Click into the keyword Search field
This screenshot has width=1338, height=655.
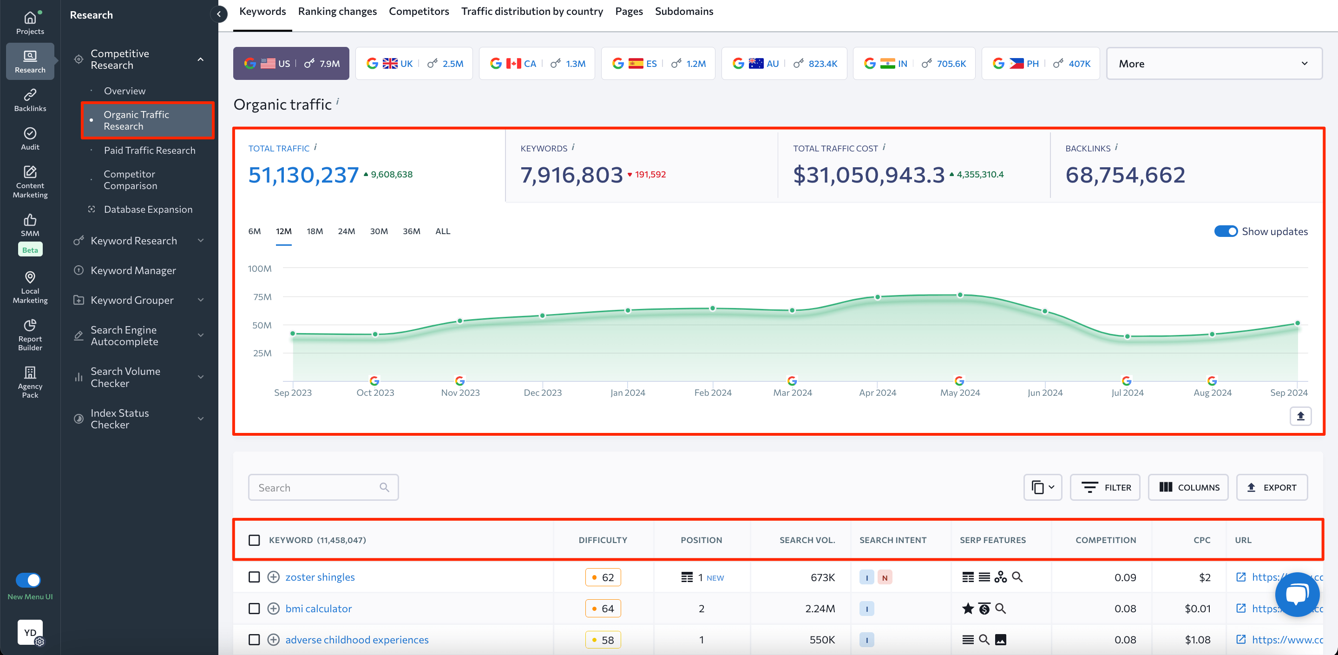tap(323, 487)
